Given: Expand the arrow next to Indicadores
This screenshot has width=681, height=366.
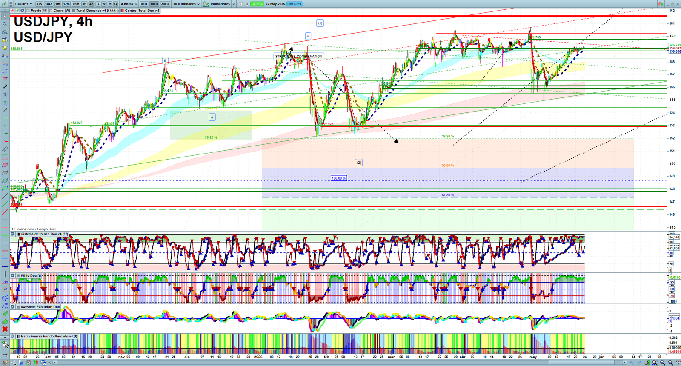Looking at the screenshot, I should [x=234, y=4].
